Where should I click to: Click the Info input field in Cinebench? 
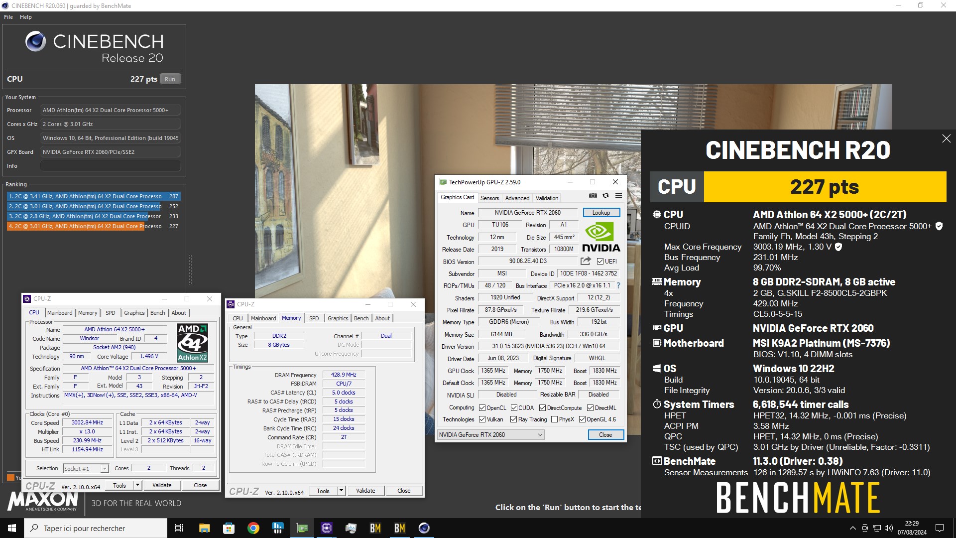click(111, 166)
